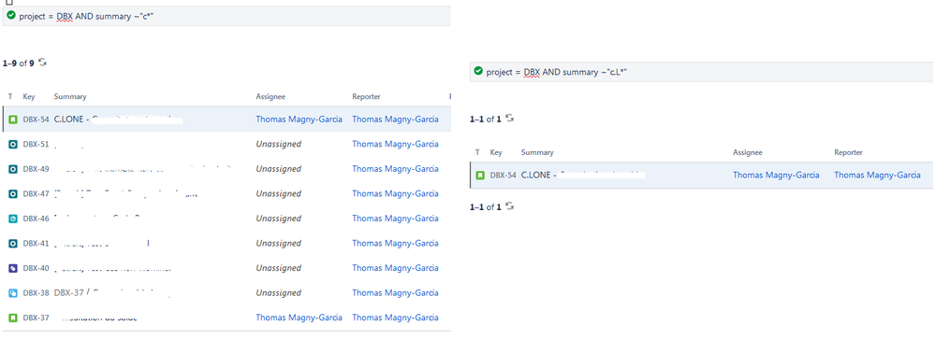Viewport: 935px width, 339px height.
Task: Click the green valid-query check icon for the "c*" search
Action: pos(11,16)
